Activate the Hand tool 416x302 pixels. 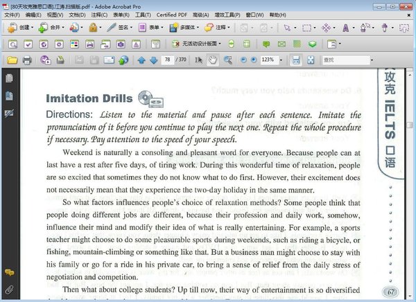(x=213, y=60)
